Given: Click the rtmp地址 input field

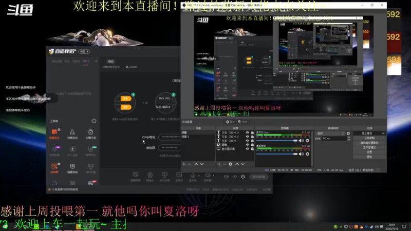Looking at the screenshot, I should (170, 137).
